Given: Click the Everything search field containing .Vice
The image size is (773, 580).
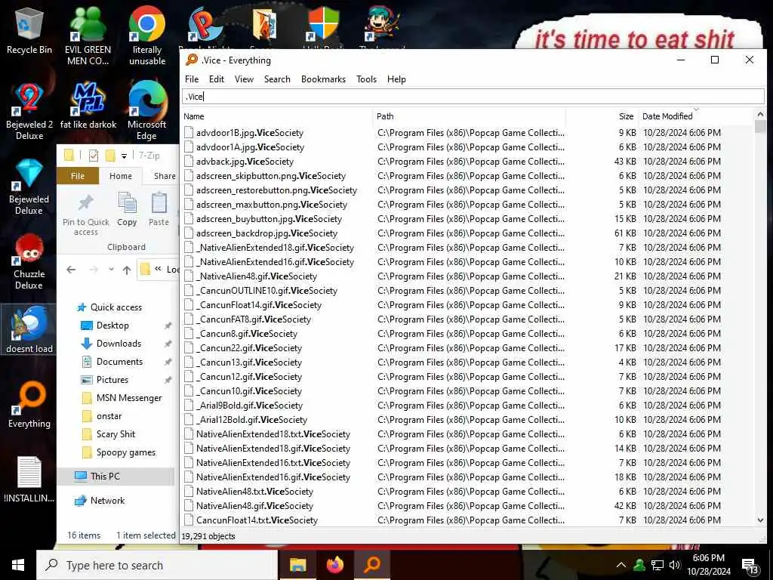Looking at the screenshot, I should pyautogui.click(x=473, y=97).
